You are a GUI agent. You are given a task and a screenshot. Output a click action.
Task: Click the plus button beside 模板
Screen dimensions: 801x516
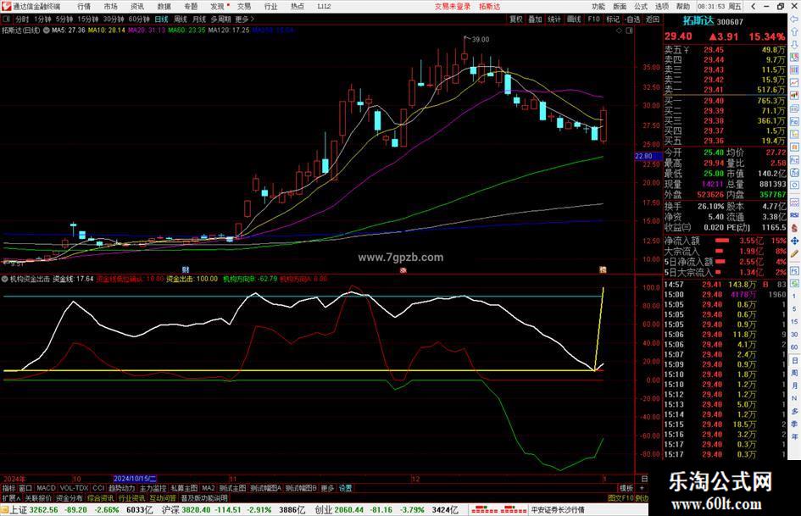[x=642, y=488]
